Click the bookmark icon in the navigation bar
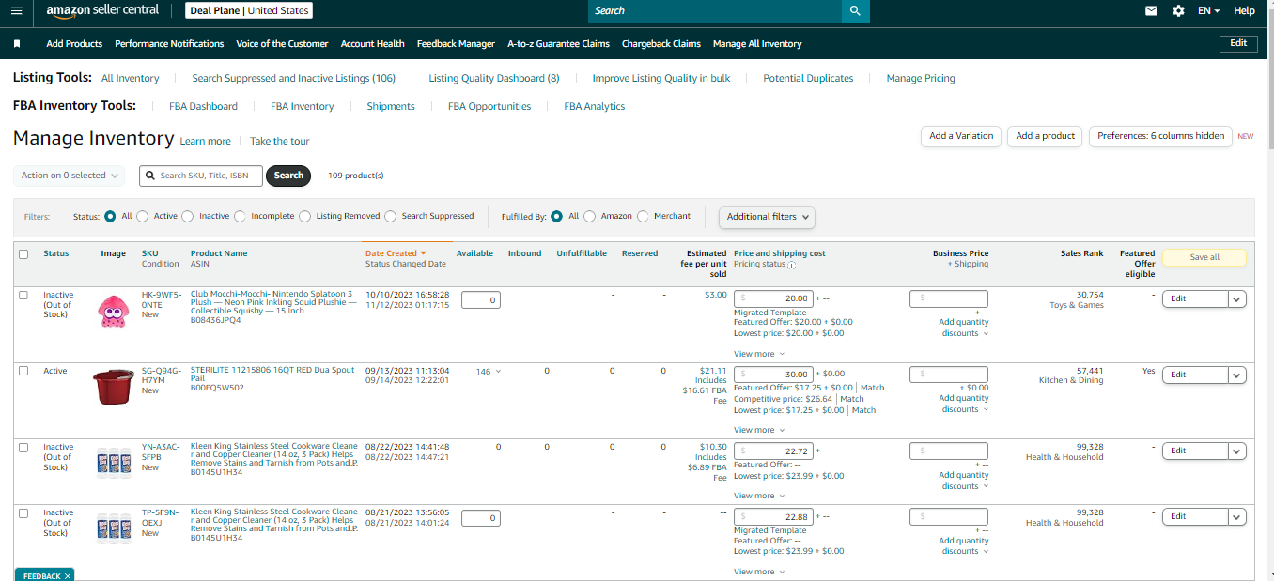This screenshot has height=581, width=1274. coord(17,44)
